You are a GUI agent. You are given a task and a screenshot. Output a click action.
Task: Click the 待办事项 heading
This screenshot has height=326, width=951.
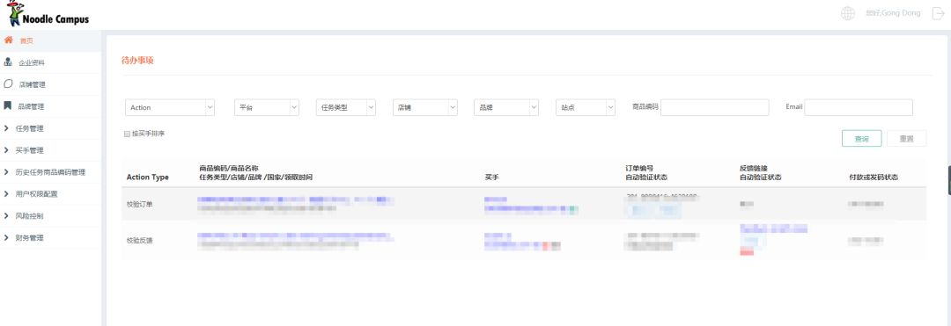137,61
